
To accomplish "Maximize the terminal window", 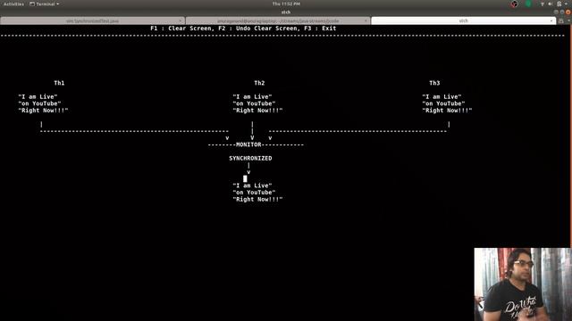I will click(562, 12).
